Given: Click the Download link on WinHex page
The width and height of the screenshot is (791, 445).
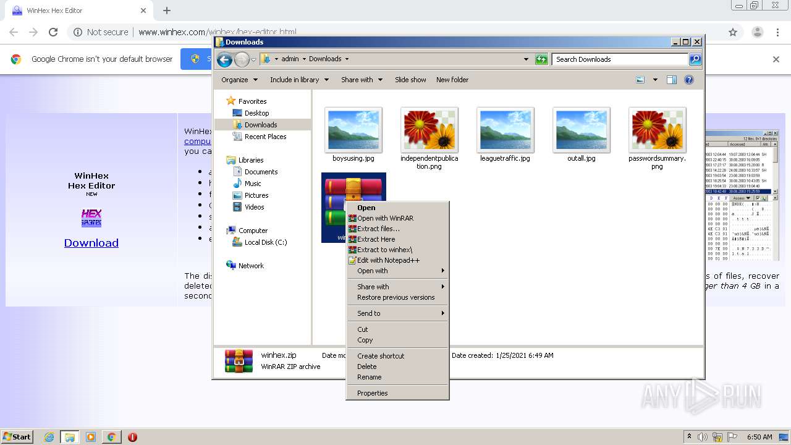Looking at the screenshot, I should point(91,243).
